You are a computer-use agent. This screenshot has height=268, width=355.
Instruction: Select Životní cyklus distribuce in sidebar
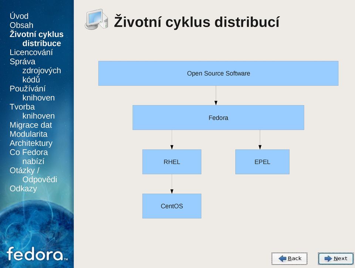pyautogui.click(x=37, y=39)
